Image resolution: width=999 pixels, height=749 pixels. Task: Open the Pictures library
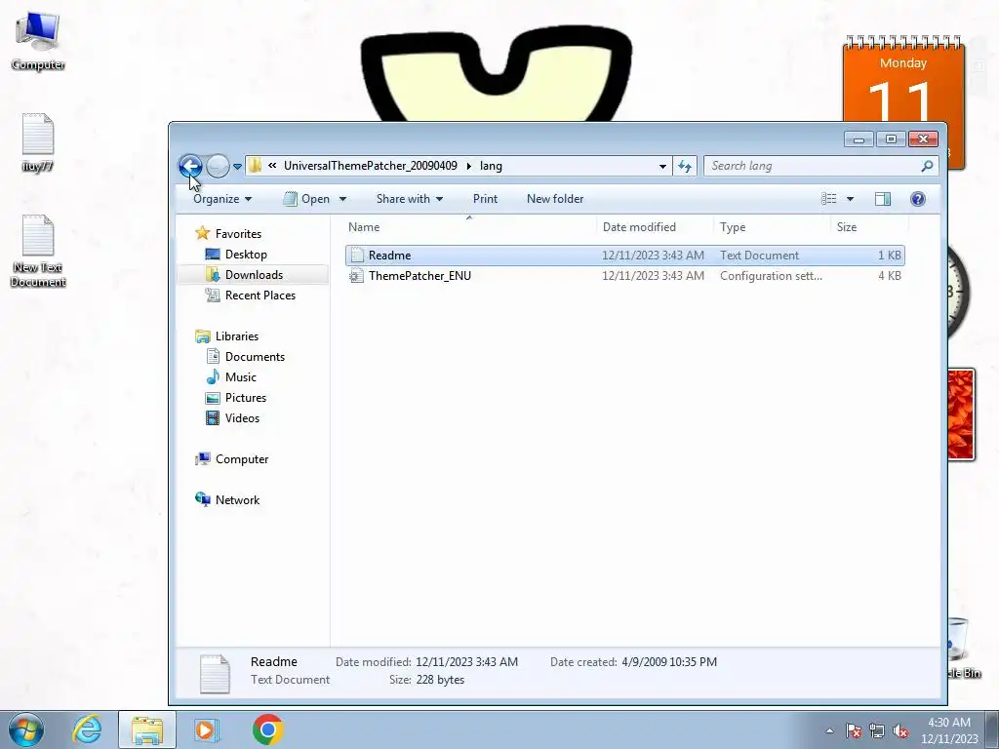(245, 398)
